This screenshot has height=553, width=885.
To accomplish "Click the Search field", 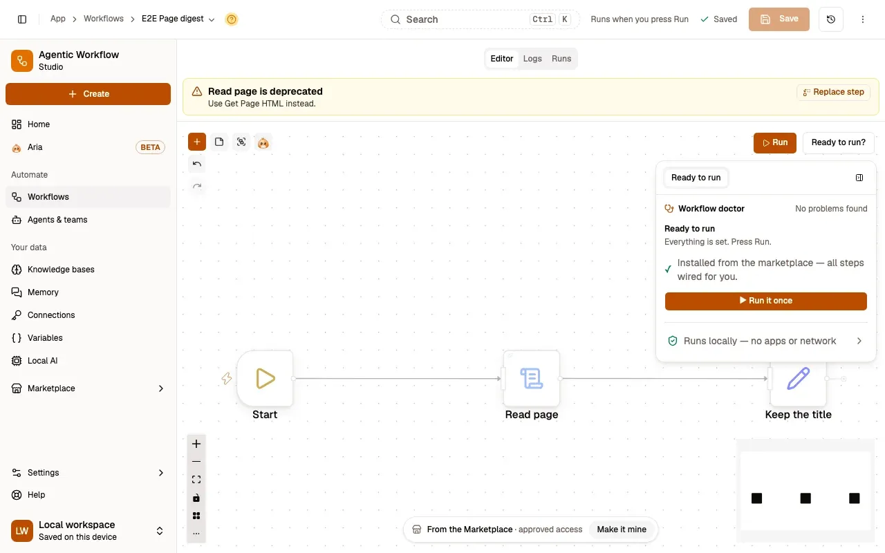I will pos(481,19).
